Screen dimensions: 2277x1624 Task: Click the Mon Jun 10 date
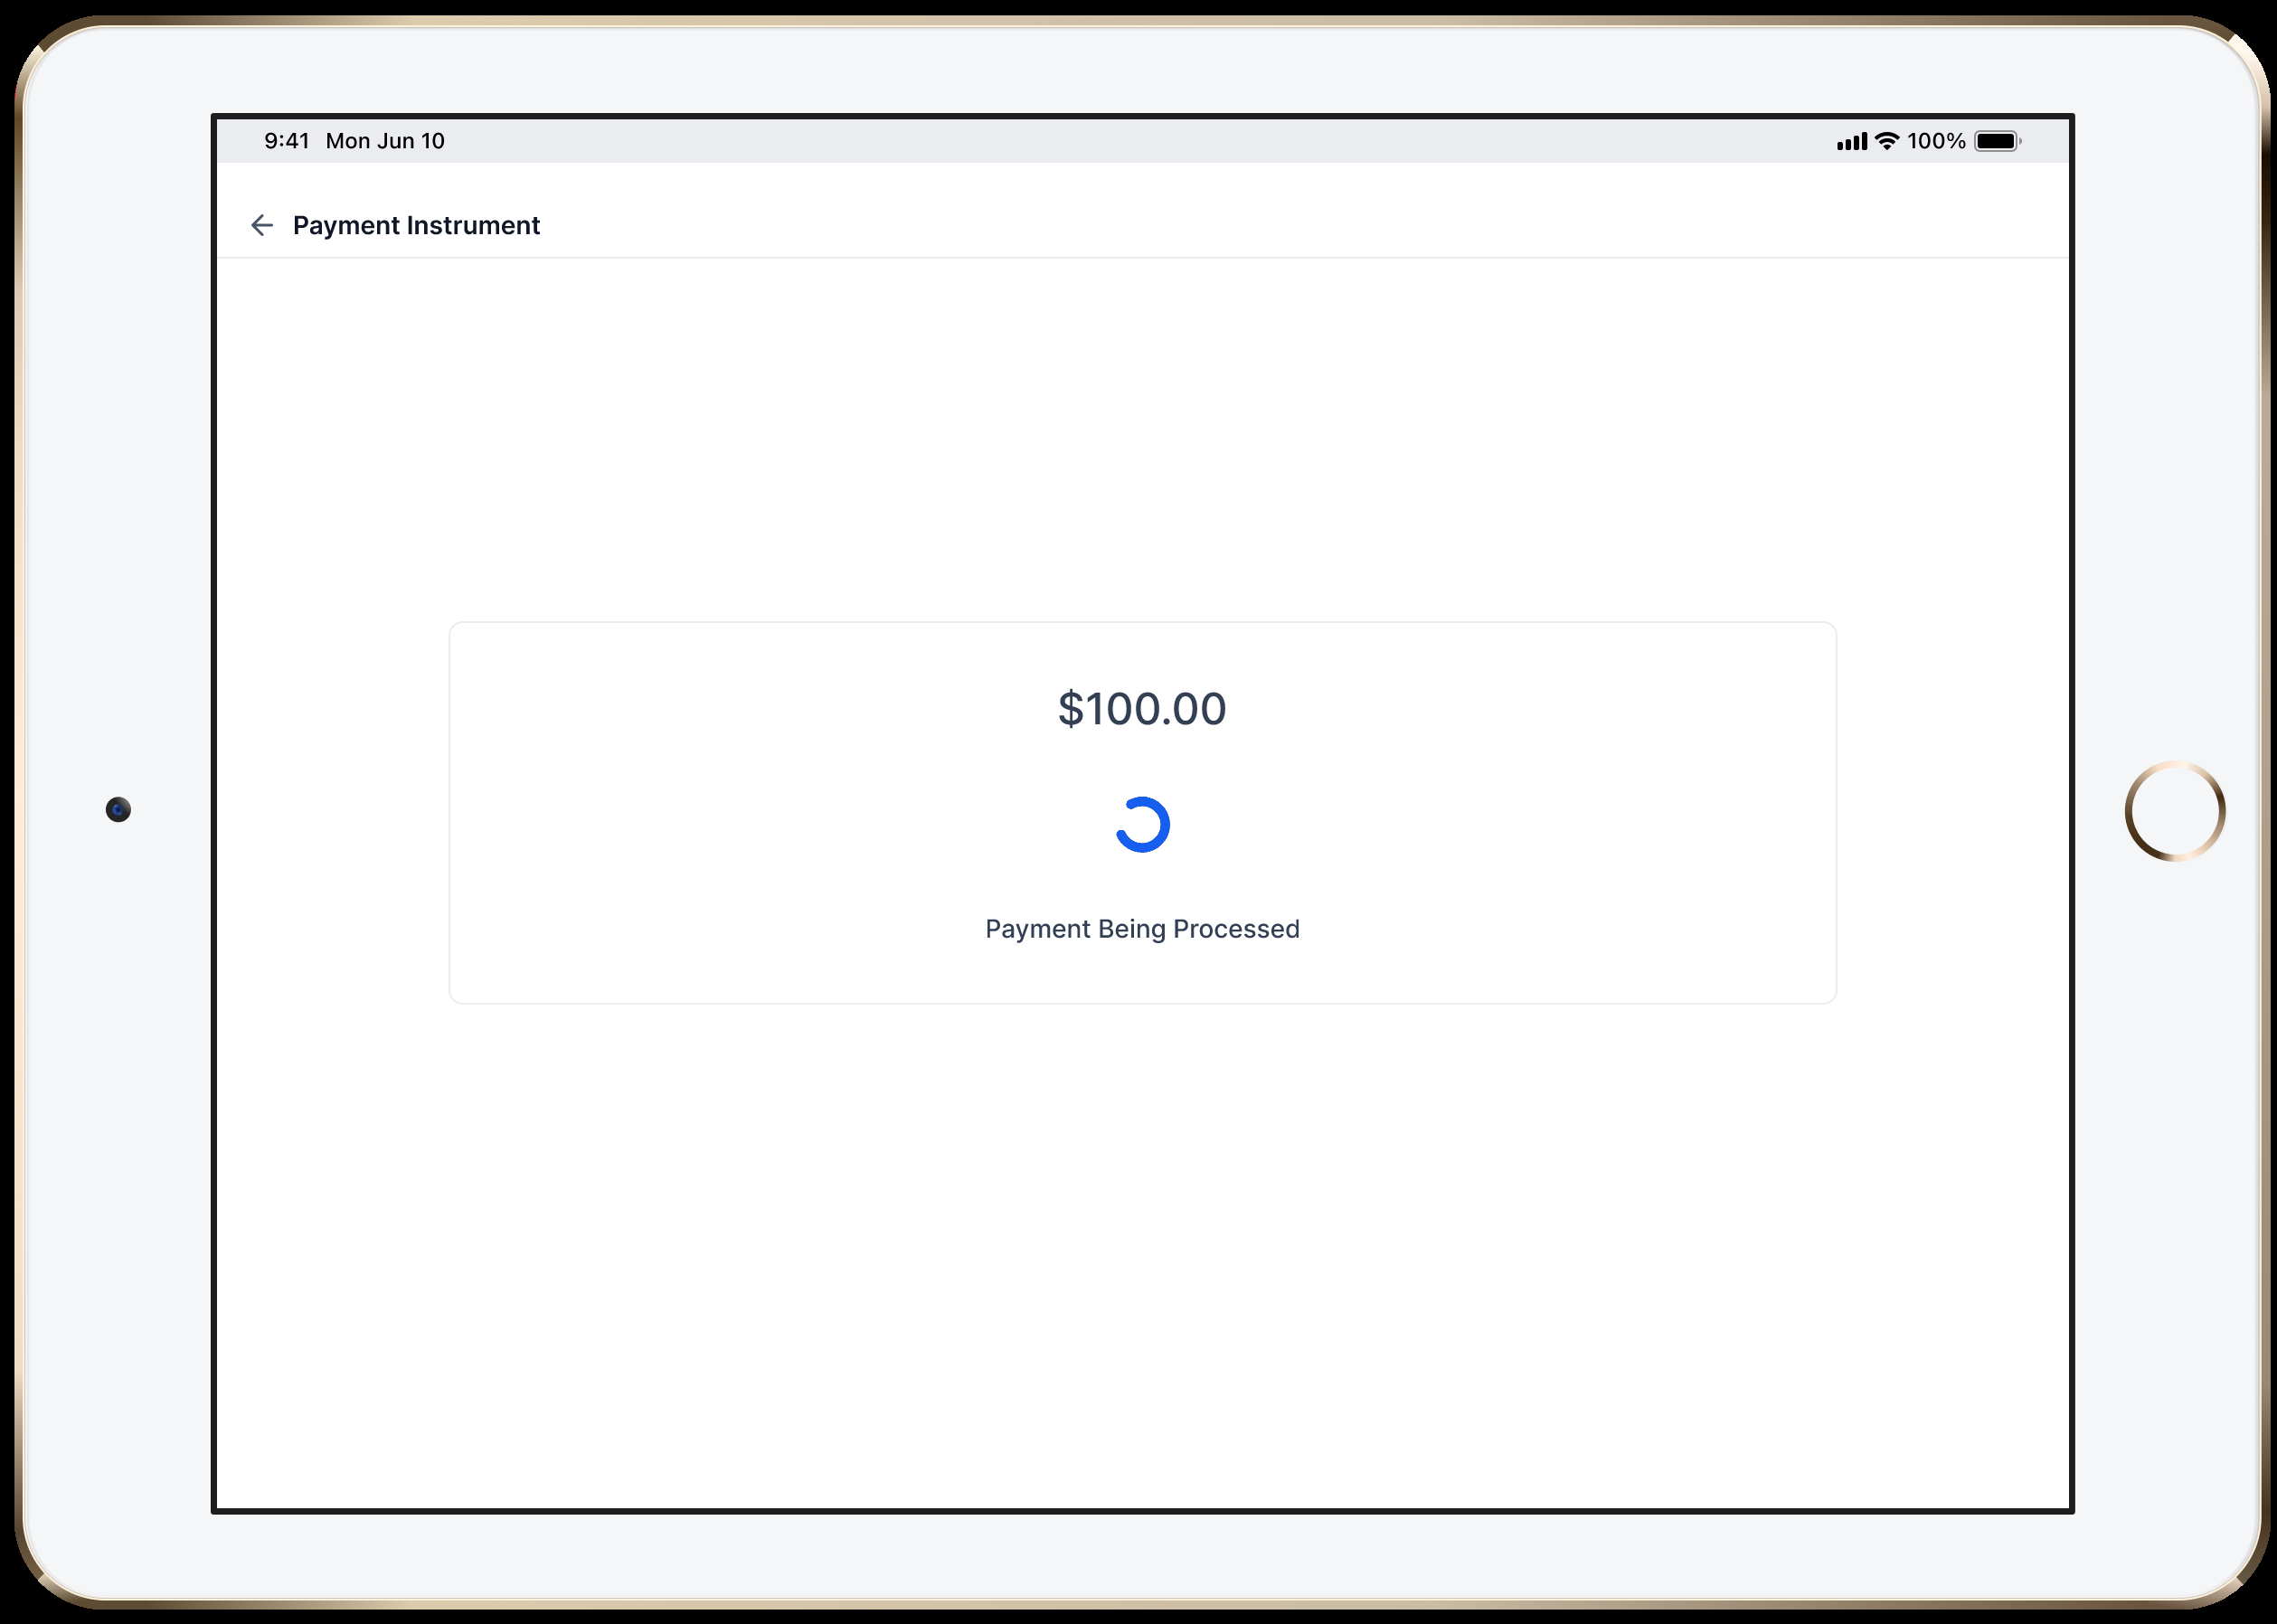[x=385, y=141]
